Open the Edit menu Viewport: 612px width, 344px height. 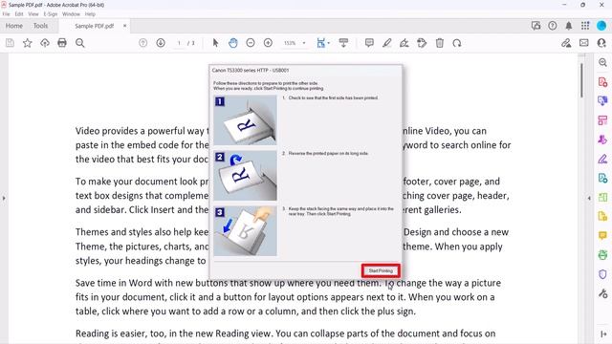[x=19, y=14]
